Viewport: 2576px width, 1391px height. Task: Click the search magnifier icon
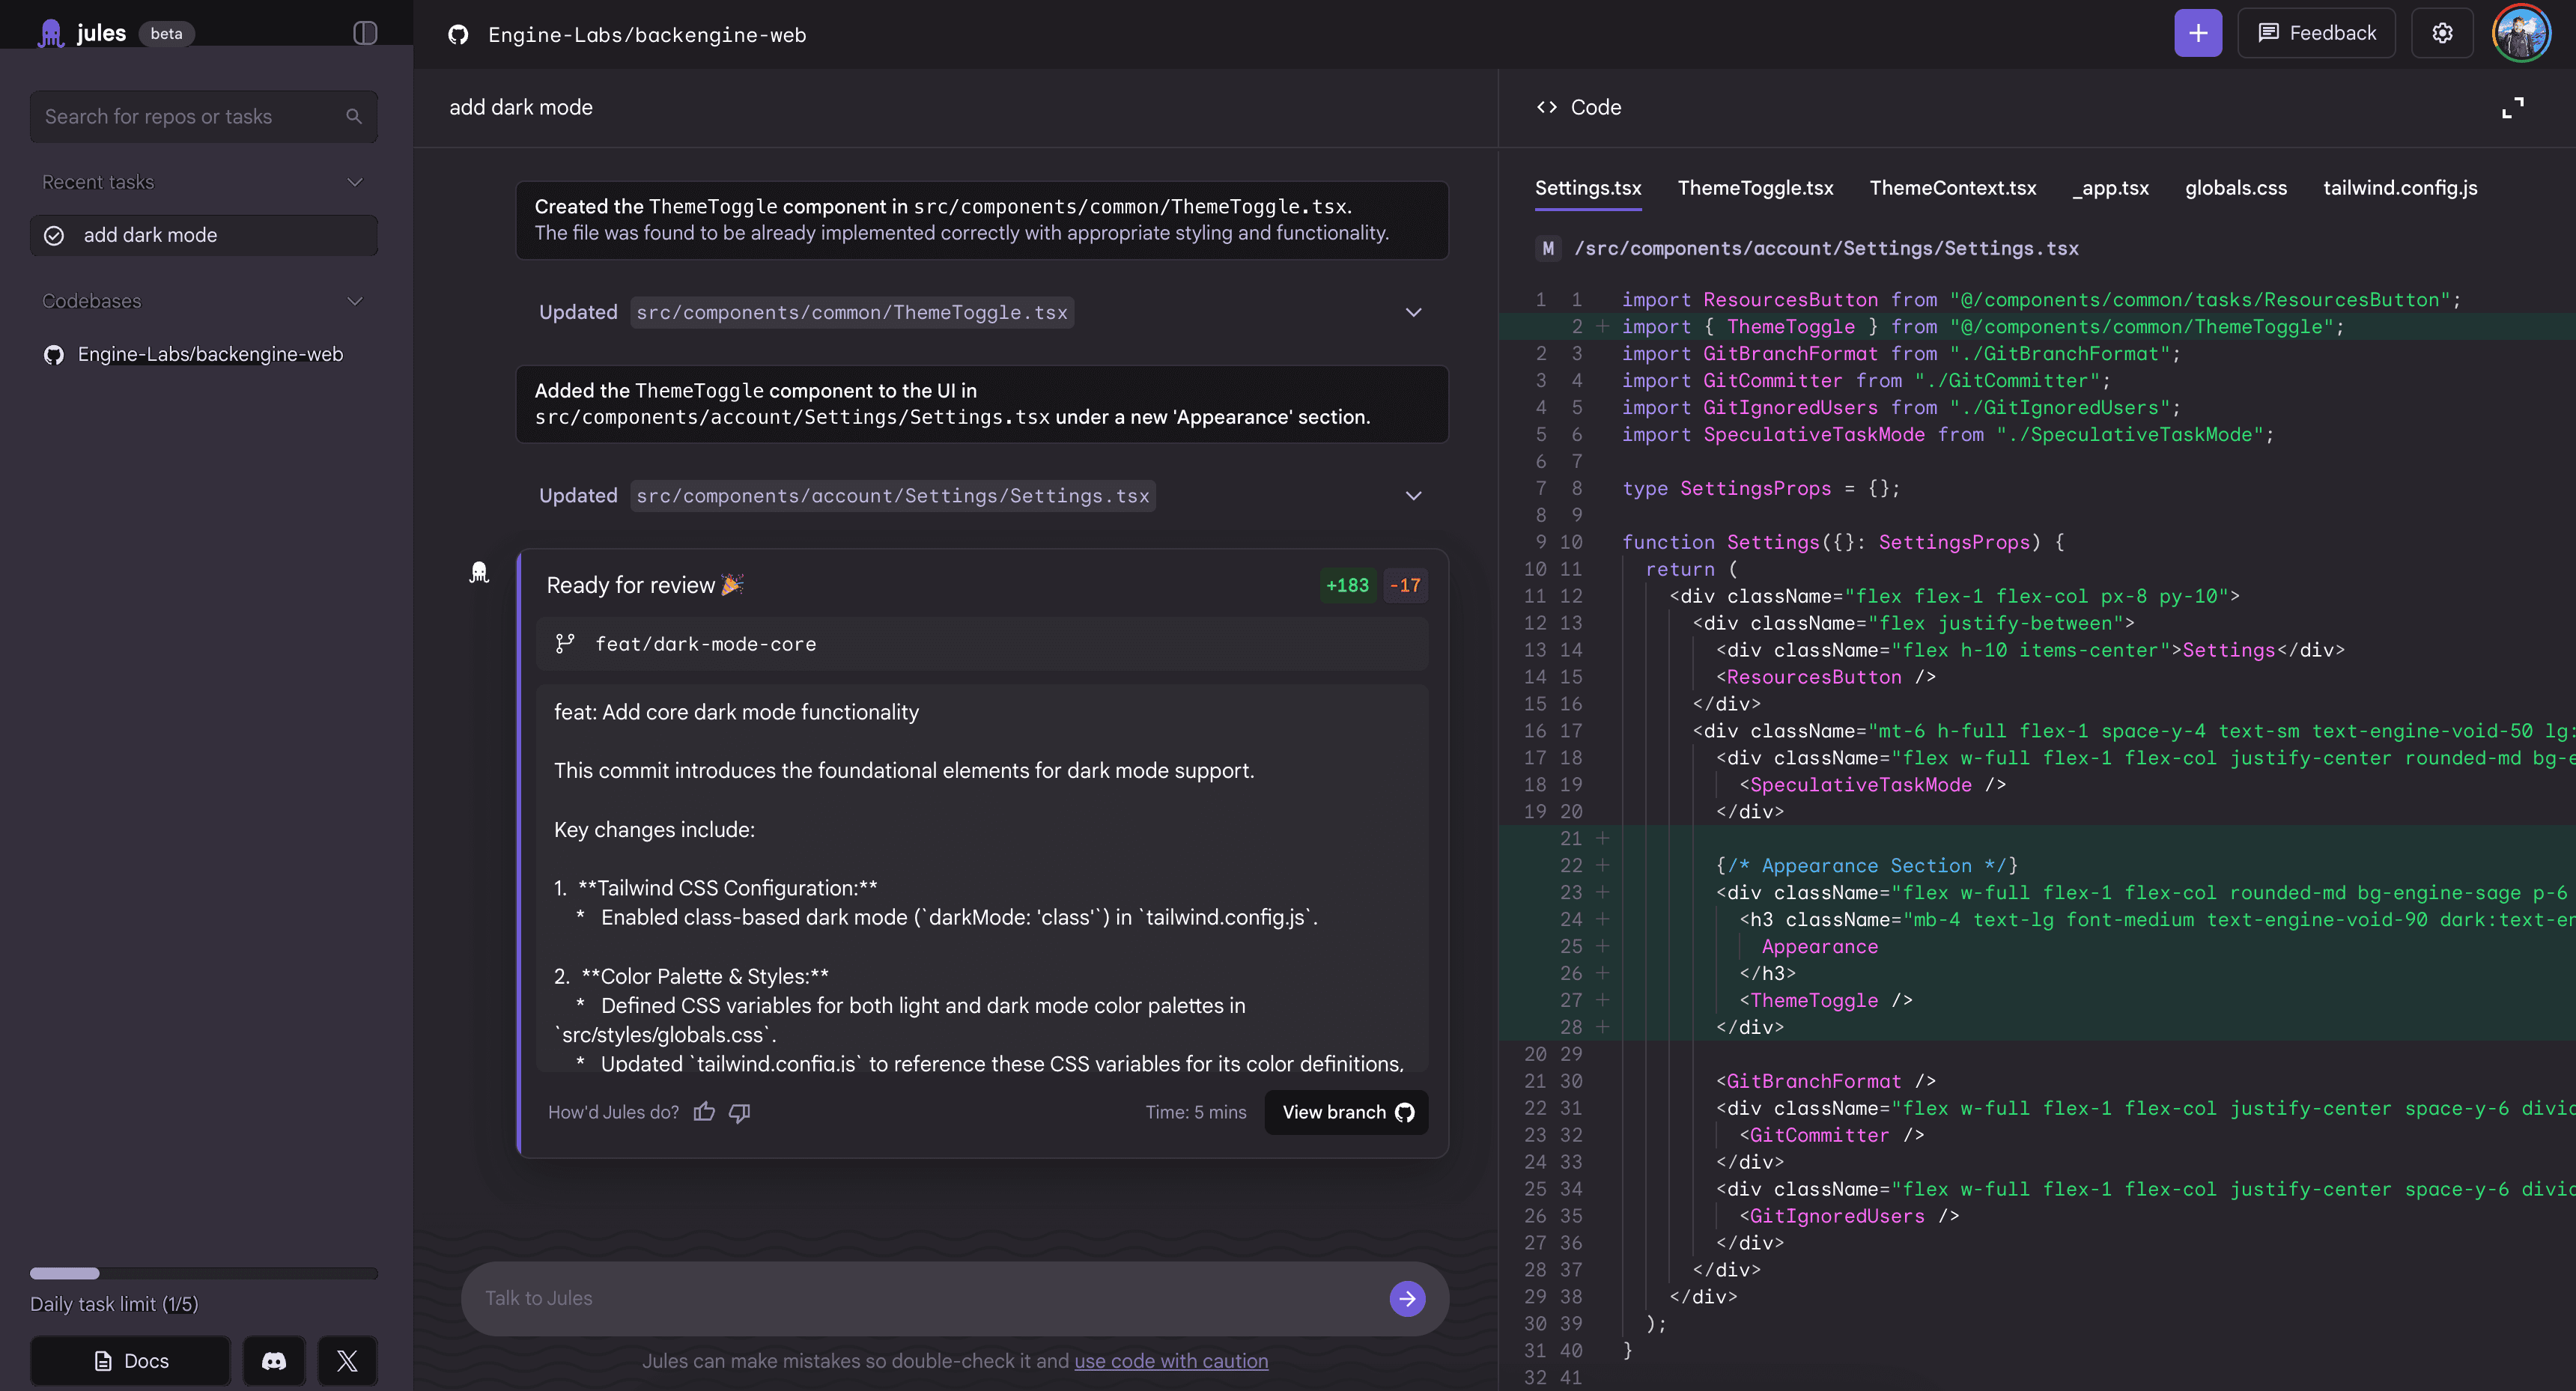(x=354, y=117)
